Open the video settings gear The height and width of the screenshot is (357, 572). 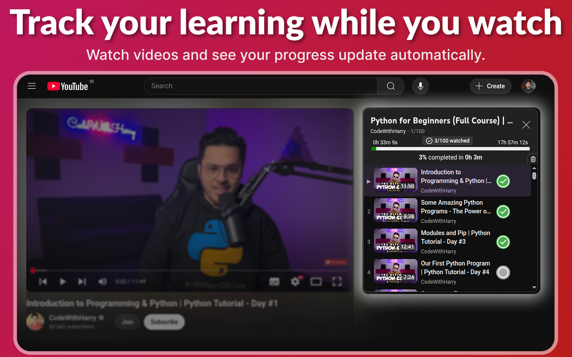click(x=295, y=282)
